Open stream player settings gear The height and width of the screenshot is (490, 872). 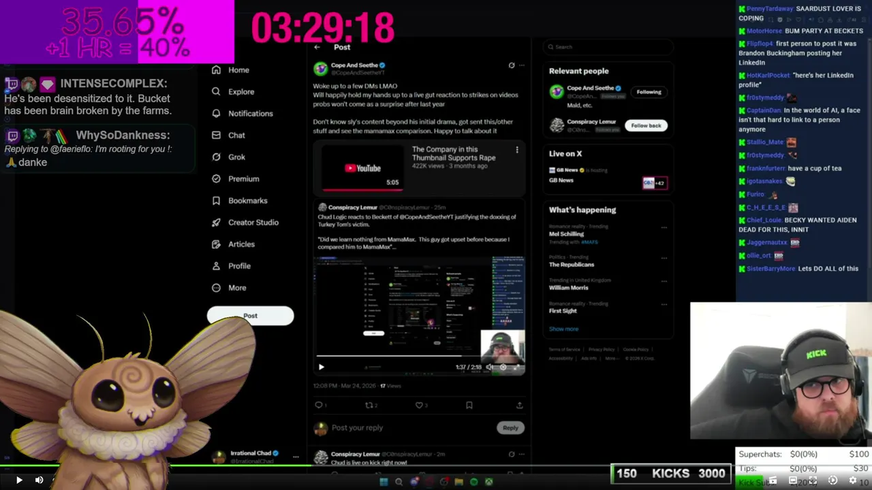coord(852,480)
